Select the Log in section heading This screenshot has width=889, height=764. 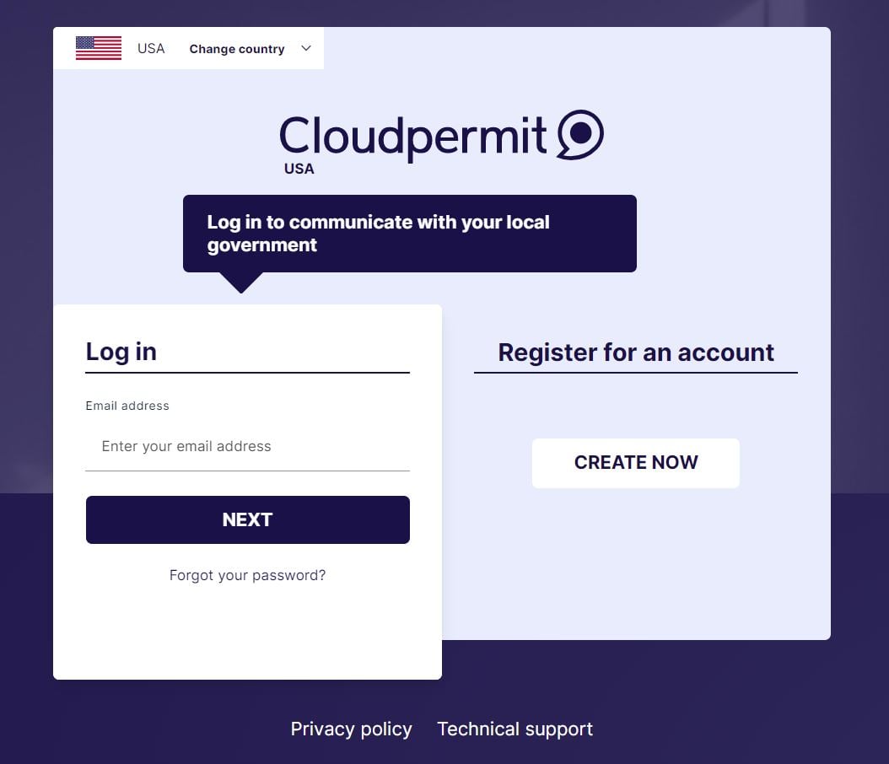[121, 351]
